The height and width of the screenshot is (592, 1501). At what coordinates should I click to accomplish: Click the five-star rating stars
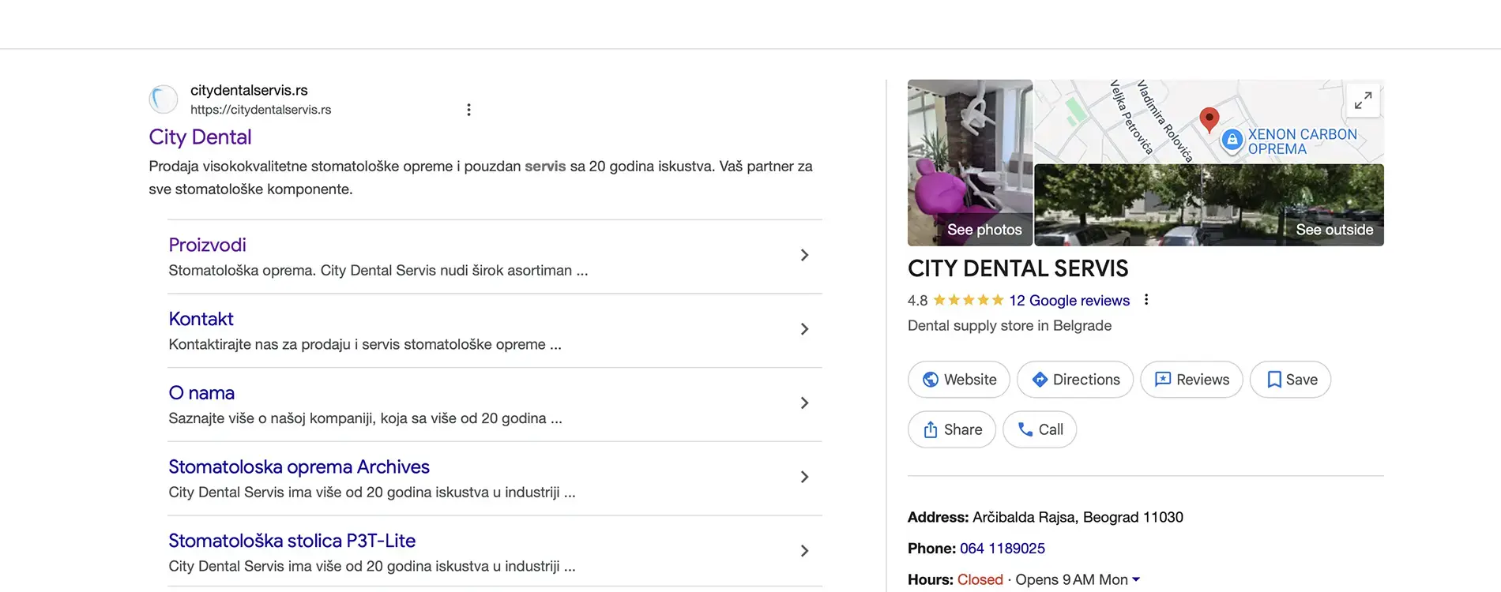(969, 300)
